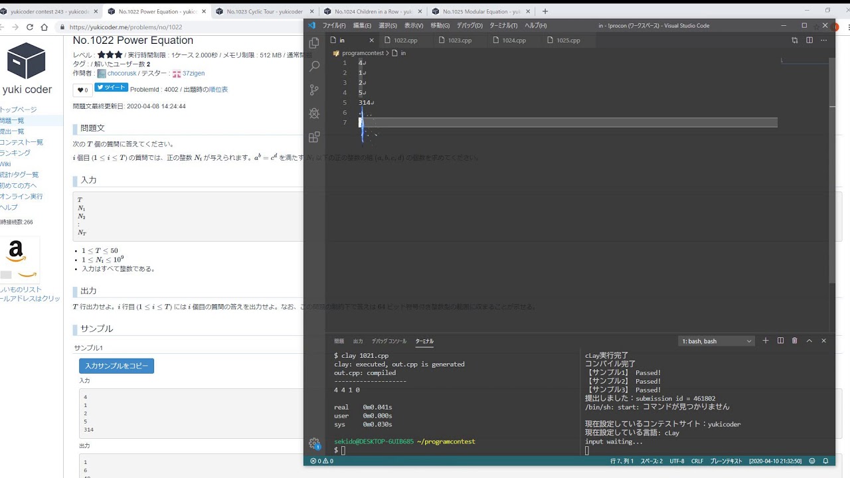Click the CRLF line ending indicator
This screenshot has height=478, width=850.
click(697, 461)
